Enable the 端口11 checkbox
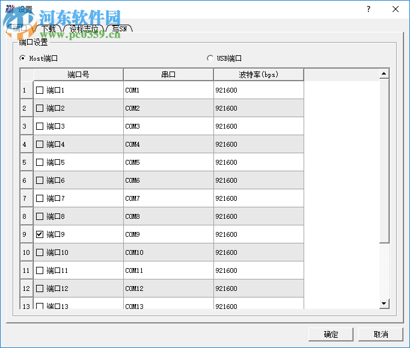The height and width of the screenshot is (348, 410). pyautogui.click(x=40, y=270)
